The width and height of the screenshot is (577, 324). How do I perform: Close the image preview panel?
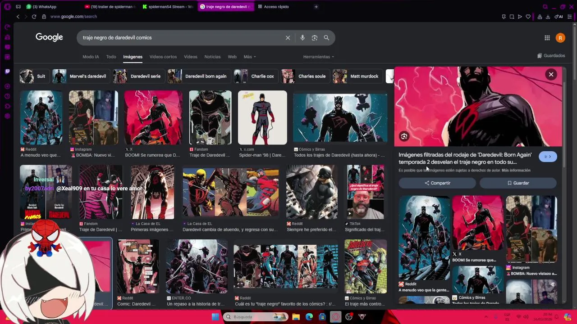[x=551, y=75]
